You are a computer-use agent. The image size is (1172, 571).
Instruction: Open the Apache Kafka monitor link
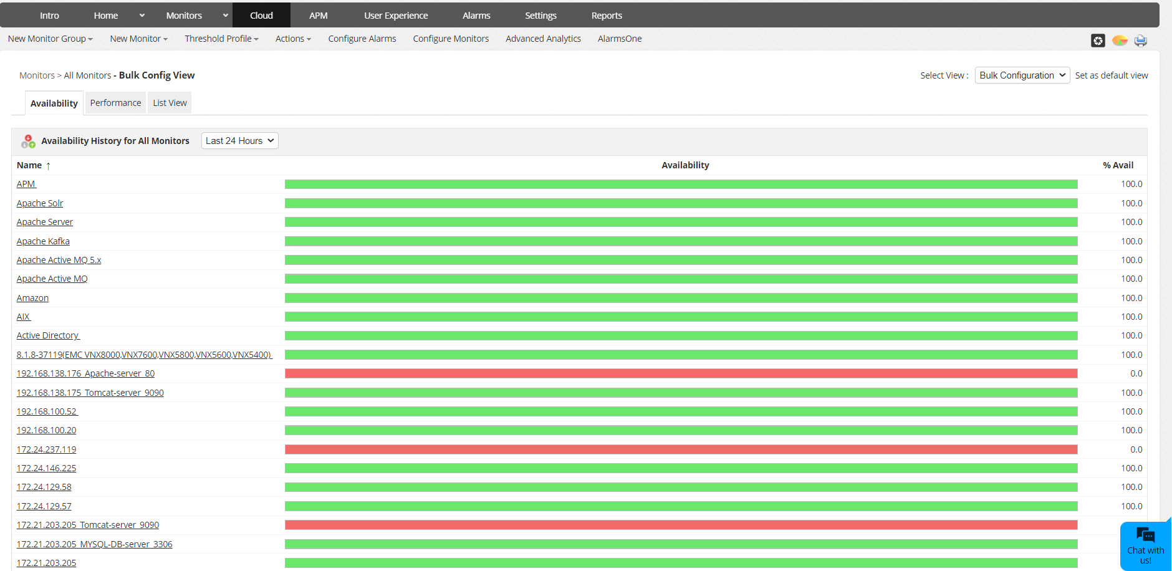[43, 241]
